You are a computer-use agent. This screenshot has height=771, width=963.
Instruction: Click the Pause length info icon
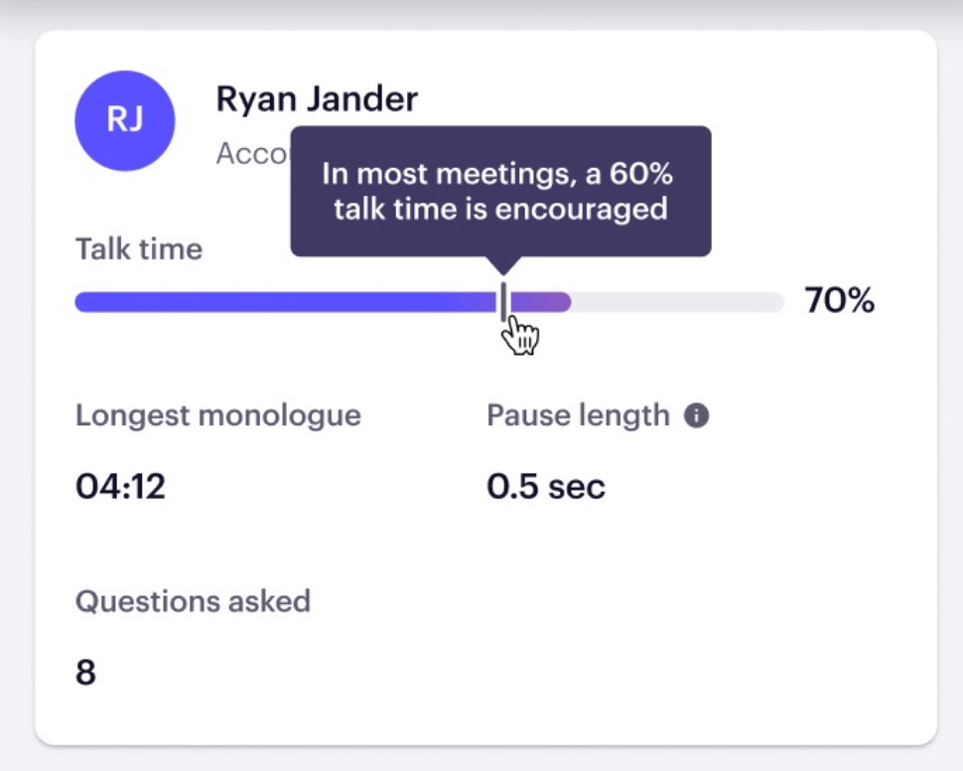[697, 415]
